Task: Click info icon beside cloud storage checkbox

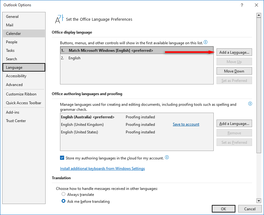Action: 167,158
